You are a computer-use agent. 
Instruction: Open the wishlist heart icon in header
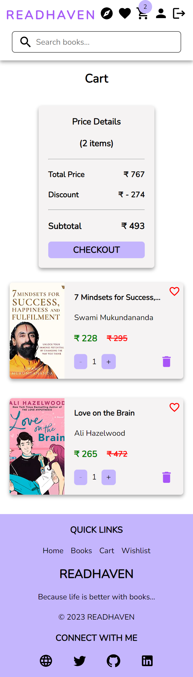[125, 13]
